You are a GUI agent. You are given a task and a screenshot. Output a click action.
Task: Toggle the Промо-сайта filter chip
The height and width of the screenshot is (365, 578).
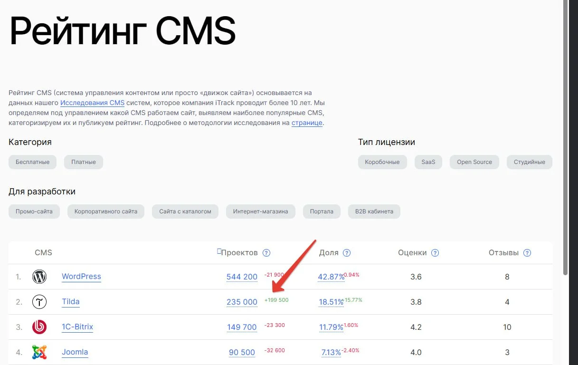point(34,211)
